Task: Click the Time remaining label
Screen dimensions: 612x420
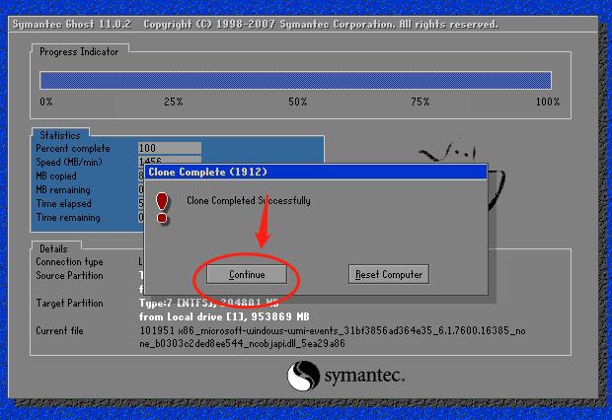Action: (68, 218)
